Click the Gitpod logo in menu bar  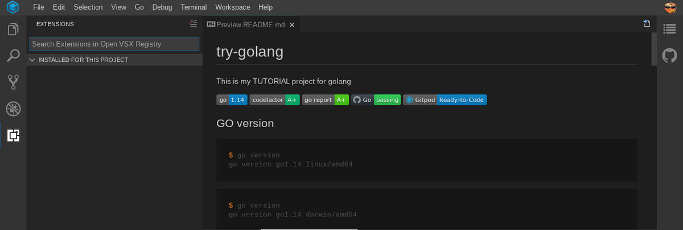click(x=13, y=7)
